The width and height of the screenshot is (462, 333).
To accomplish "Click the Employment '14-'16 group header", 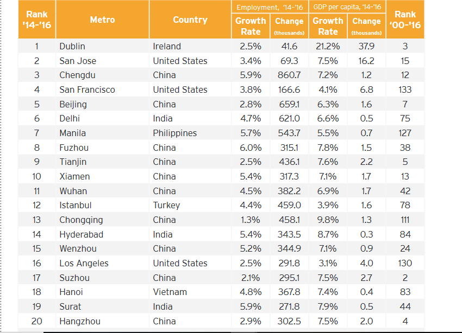I will point(269,7).
